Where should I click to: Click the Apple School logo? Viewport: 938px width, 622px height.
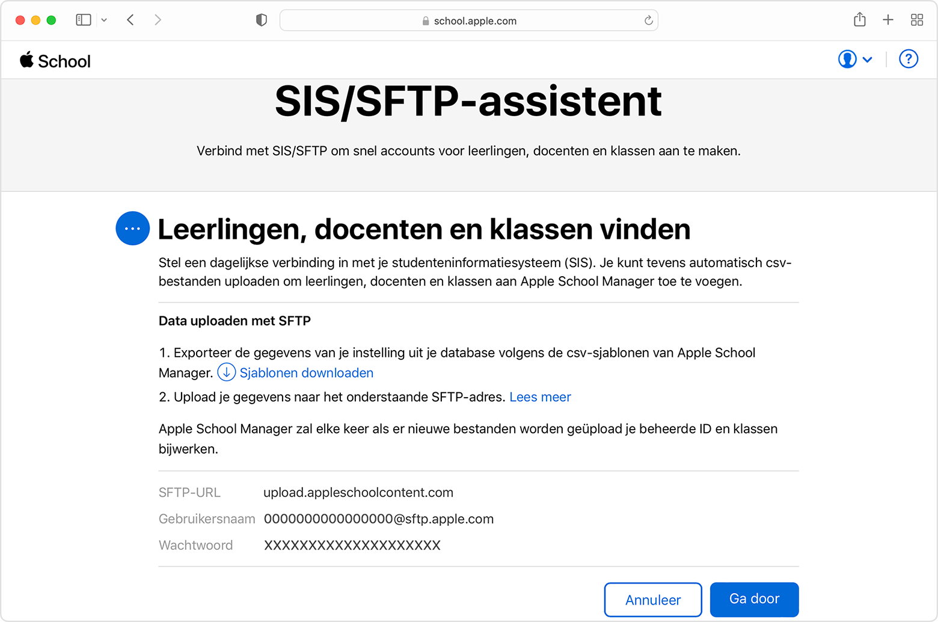coord(55,61)
